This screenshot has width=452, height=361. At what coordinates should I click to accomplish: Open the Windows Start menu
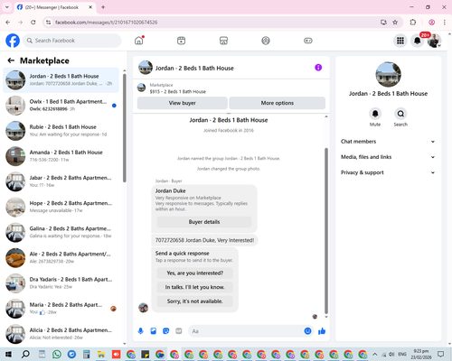(8, 354)
